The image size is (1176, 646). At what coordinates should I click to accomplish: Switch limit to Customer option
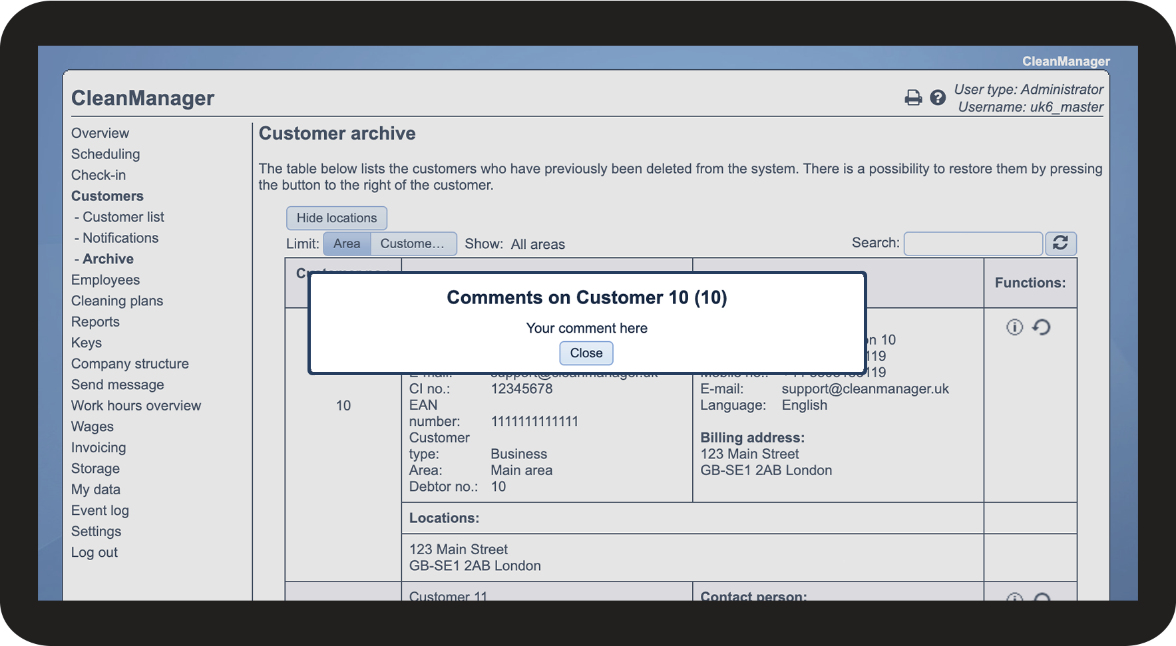[413, 243]
